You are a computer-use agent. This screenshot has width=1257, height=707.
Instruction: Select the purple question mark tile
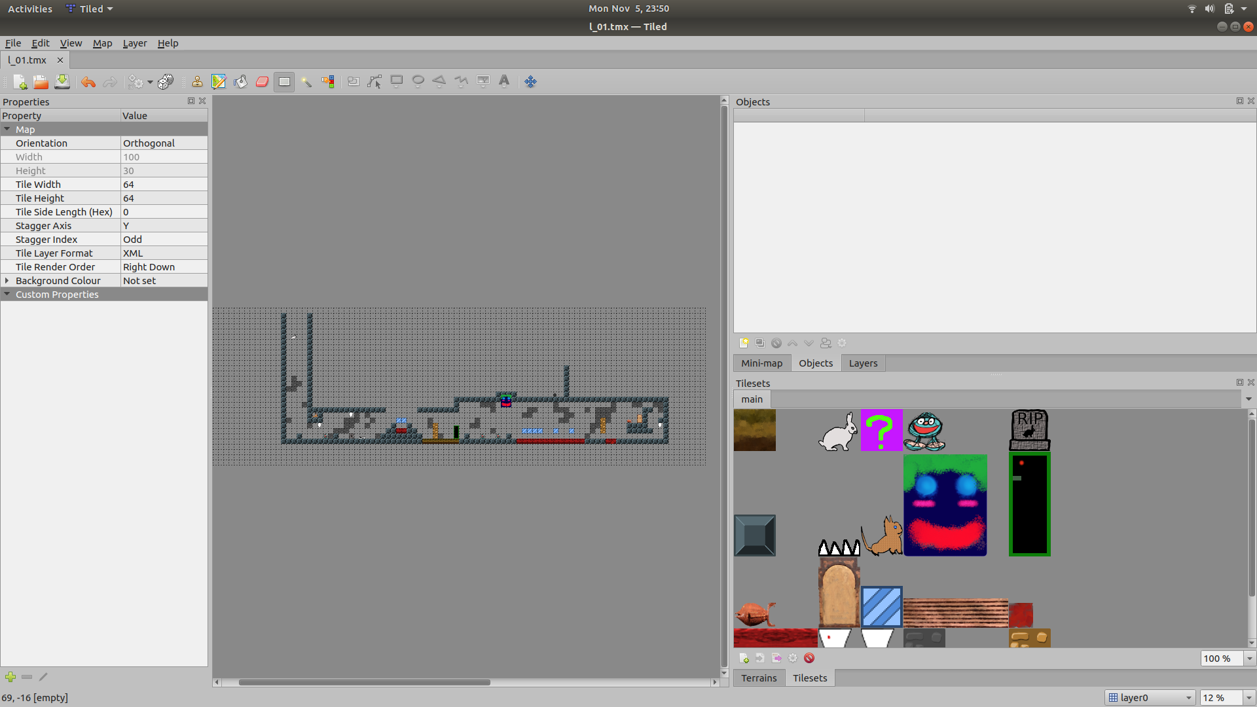(x=881, y=430)
